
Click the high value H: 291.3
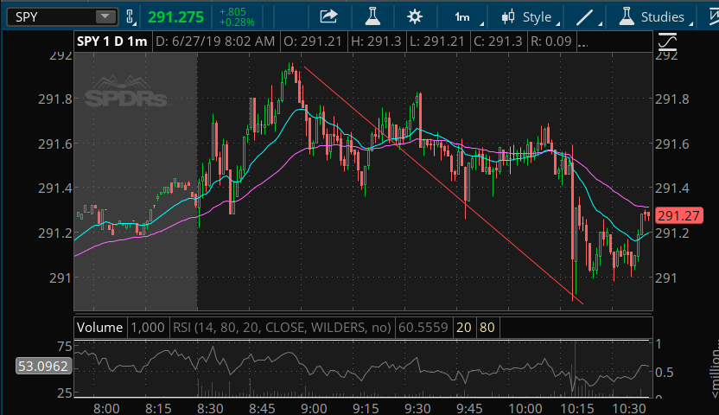[x=376, y=41]
